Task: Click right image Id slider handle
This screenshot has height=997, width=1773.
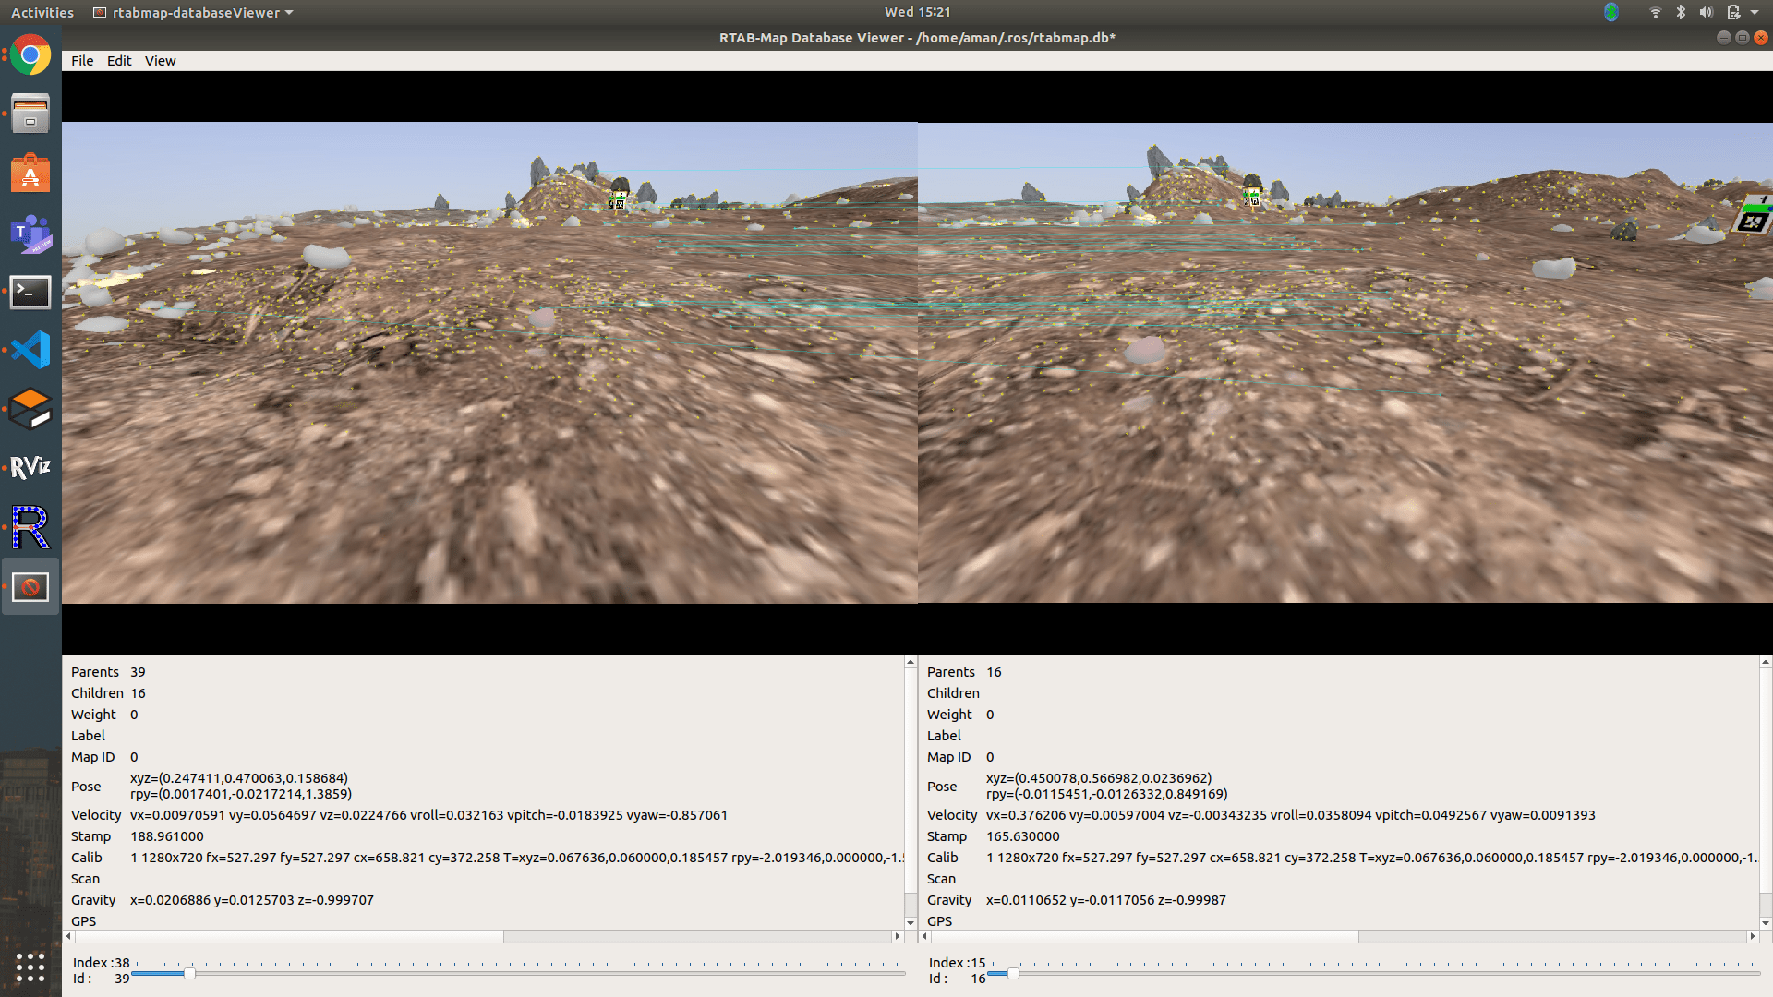Action: click(x=1013, y=973)
